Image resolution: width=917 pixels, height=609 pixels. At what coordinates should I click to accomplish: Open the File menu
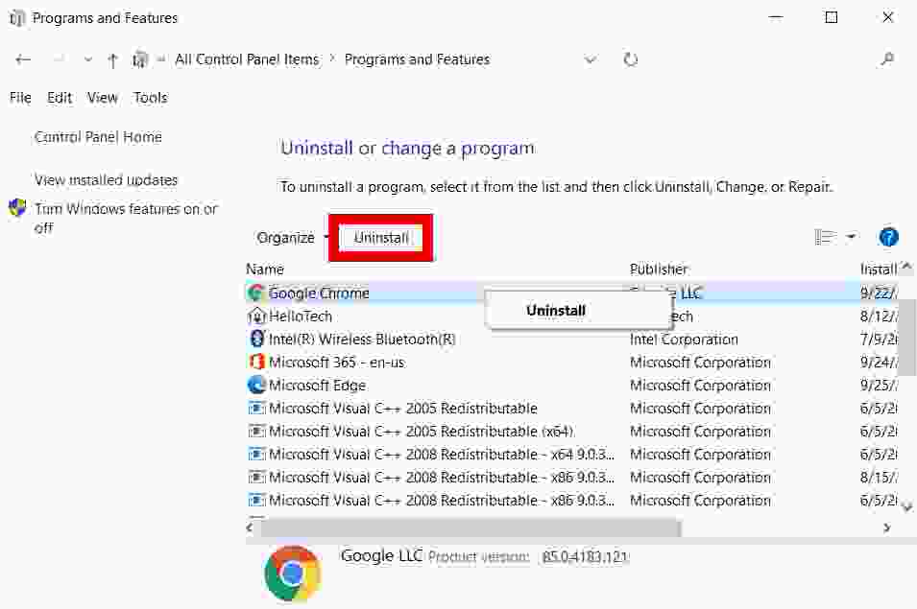click(x=20, y=98)
